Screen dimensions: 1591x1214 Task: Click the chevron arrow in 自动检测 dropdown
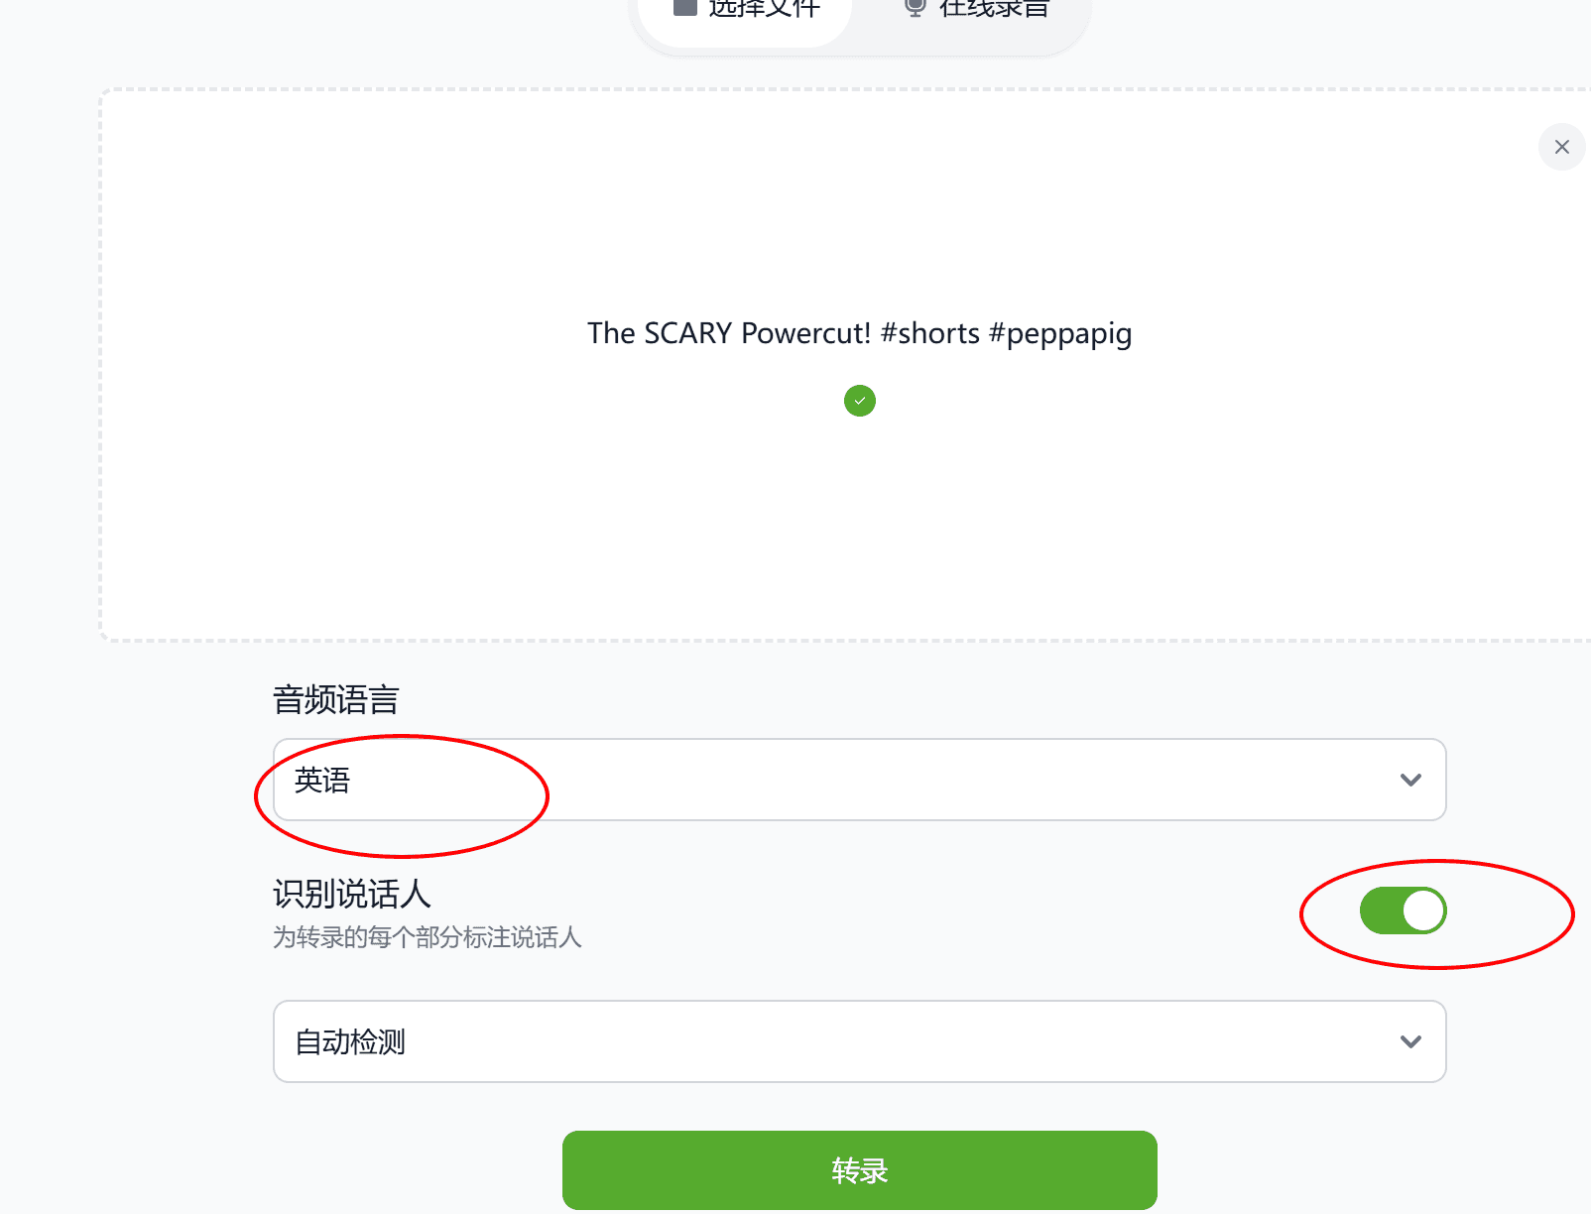1410,1041
